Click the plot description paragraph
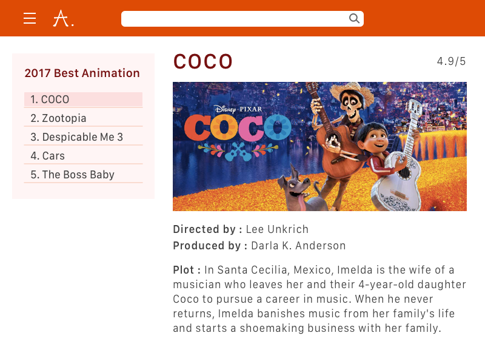The width and height of the screenshot is (485, 364). [x=319, y=298]
